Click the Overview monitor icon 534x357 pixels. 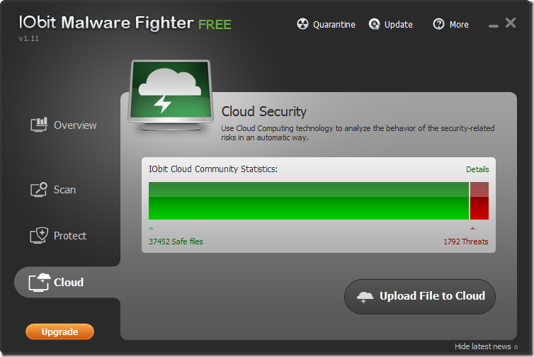coord(38,125)
